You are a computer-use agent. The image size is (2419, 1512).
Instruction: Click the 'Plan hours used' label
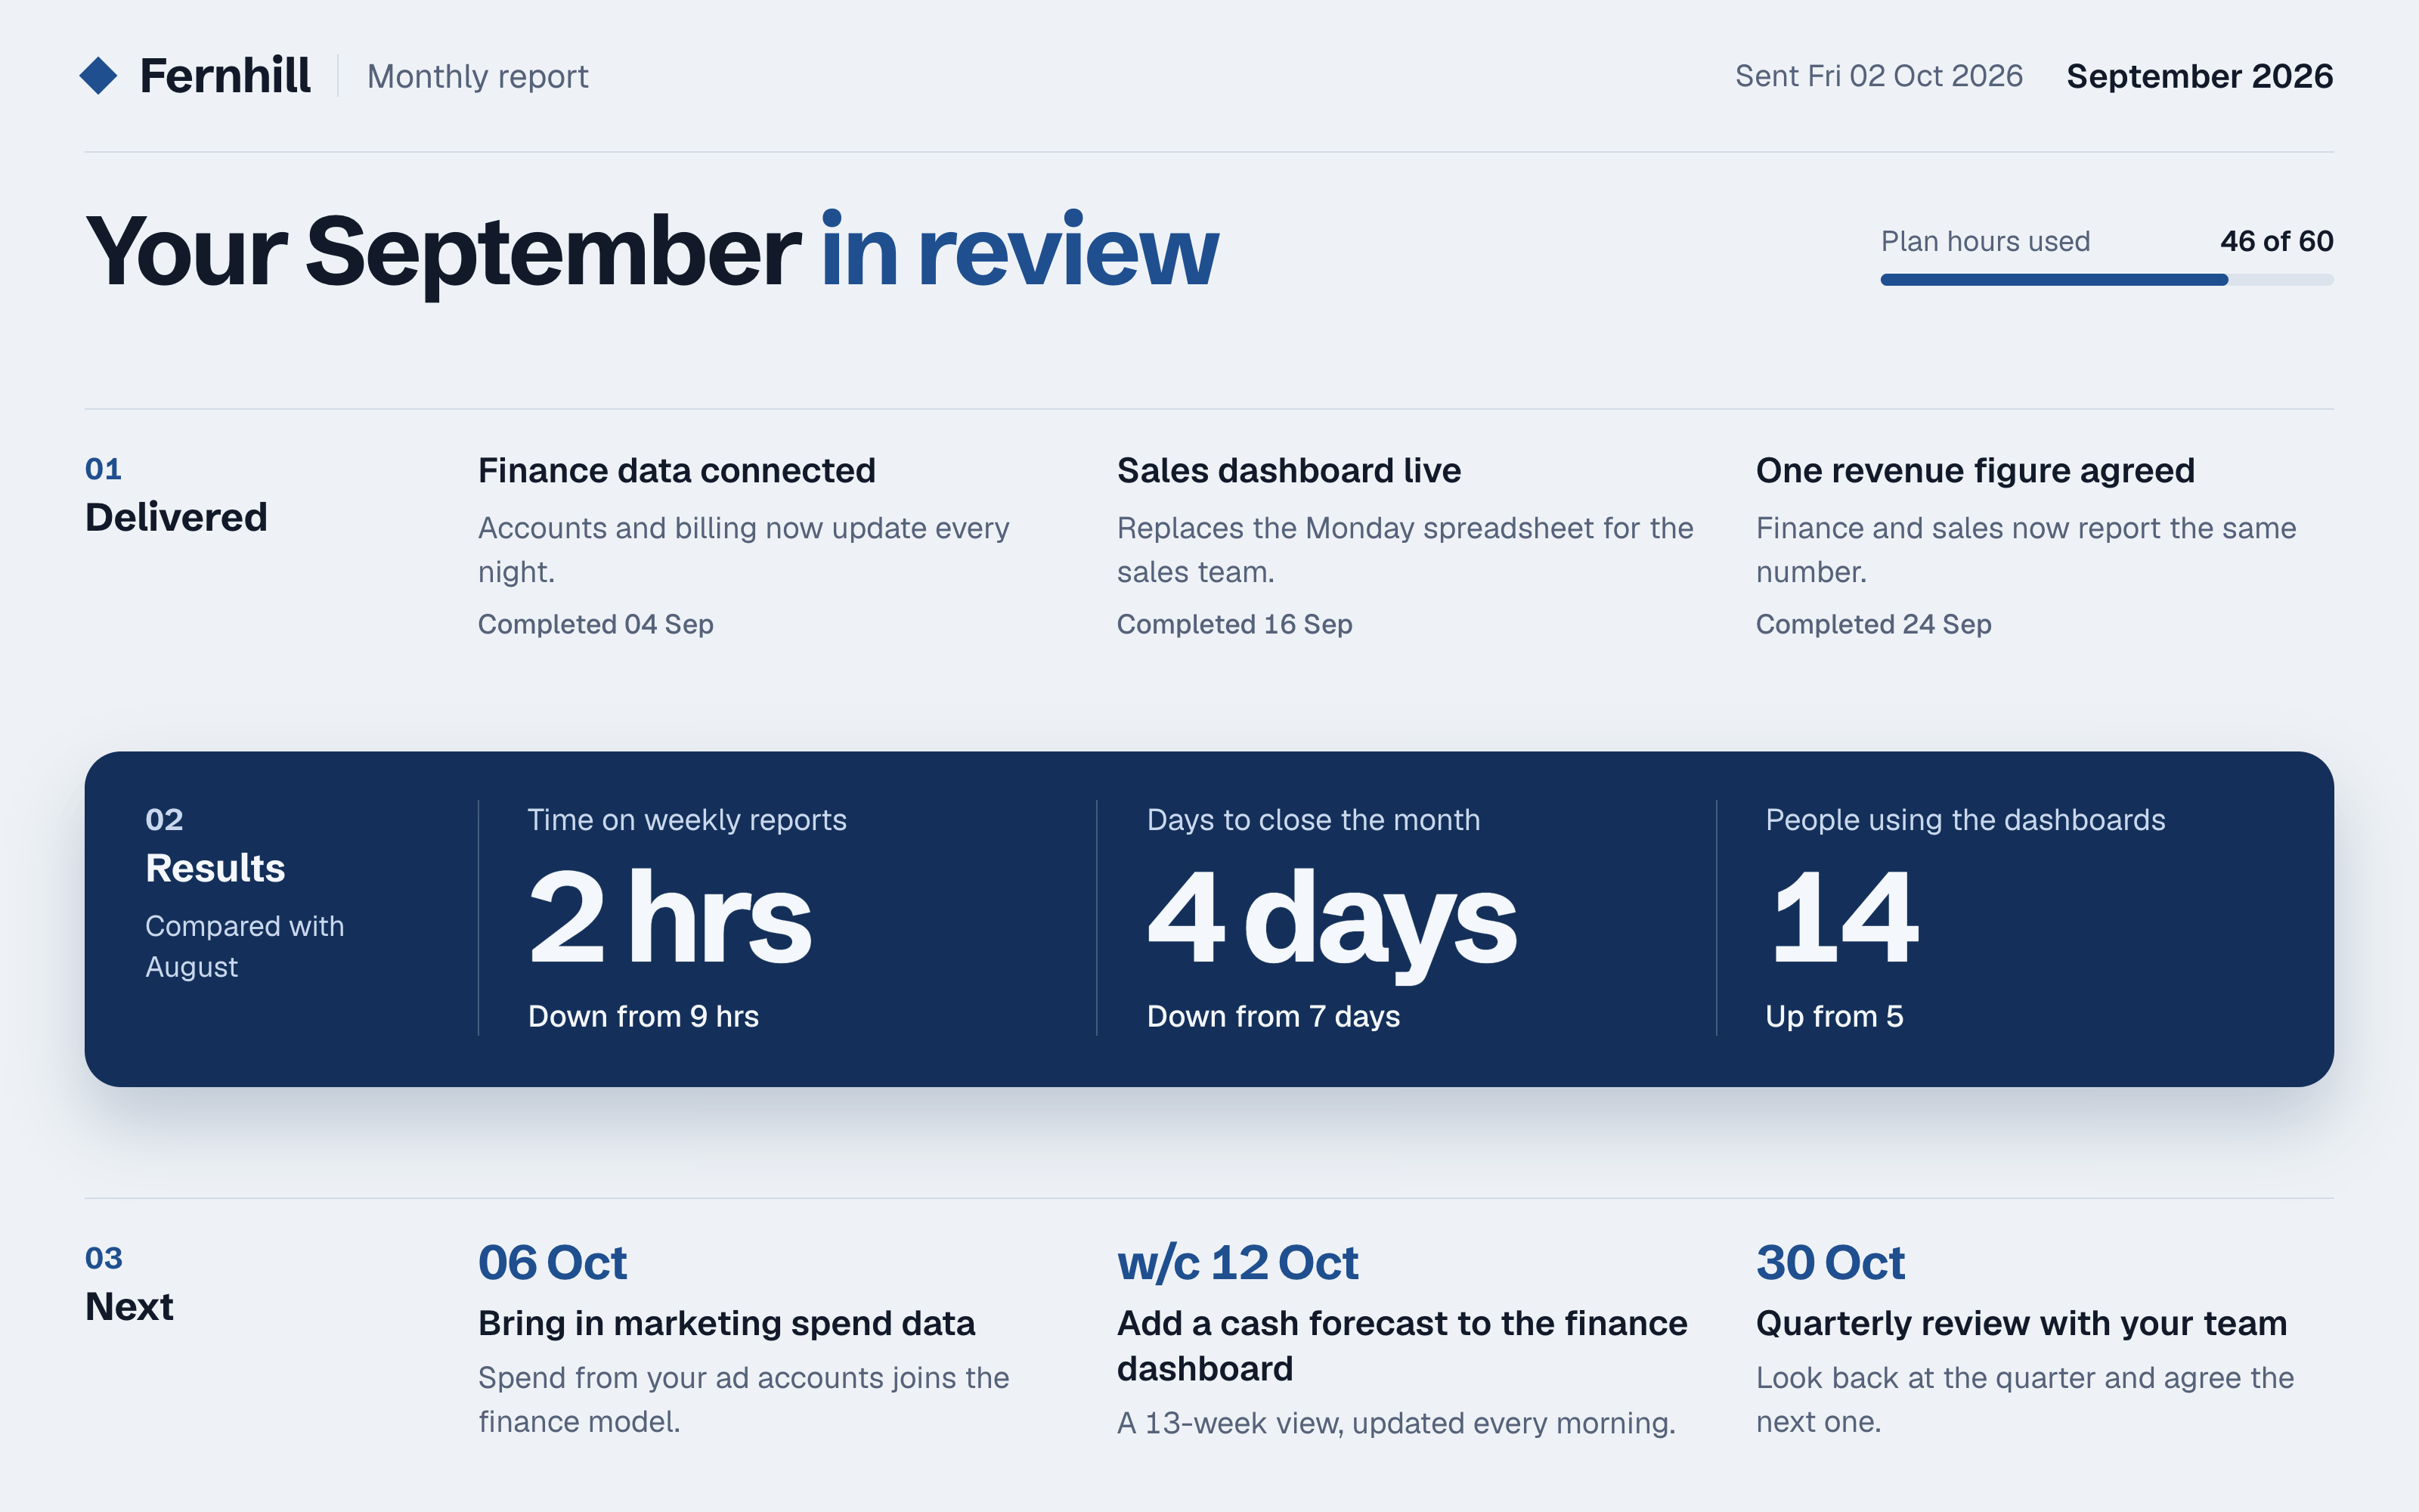[1985, 241]
